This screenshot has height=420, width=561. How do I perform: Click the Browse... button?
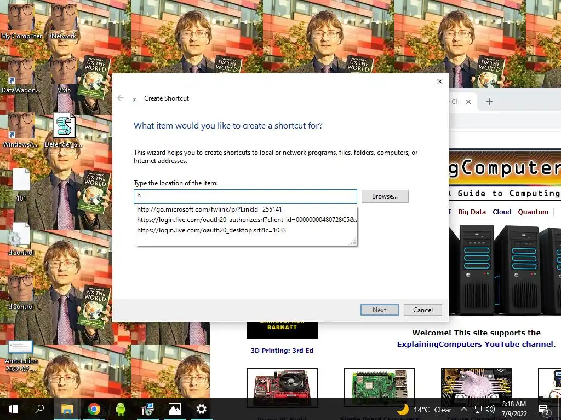[x=385, y=196]
